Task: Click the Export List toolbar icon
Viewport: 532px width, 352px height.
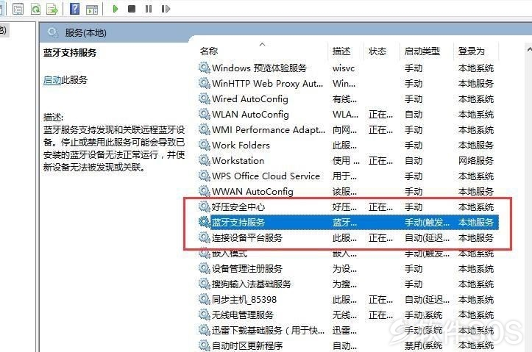Action: (52, 9)
